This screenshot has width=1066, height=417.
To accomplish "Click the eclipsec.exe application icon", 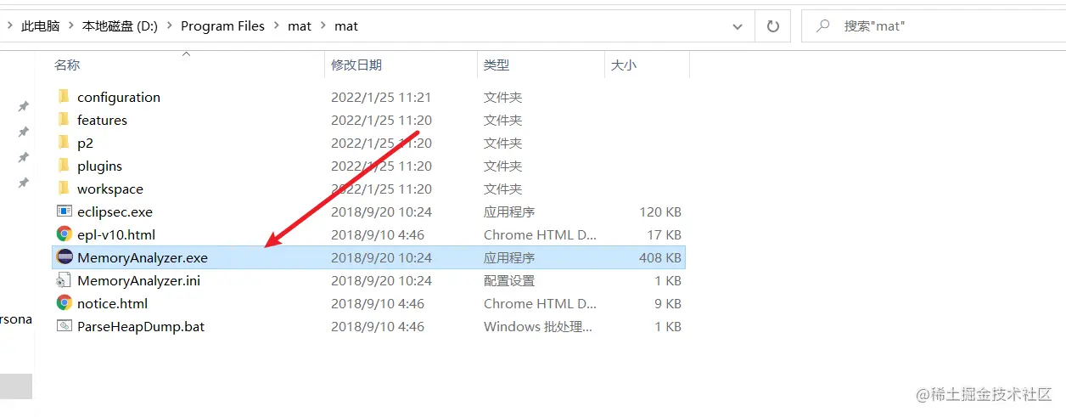I will point(65,211).
